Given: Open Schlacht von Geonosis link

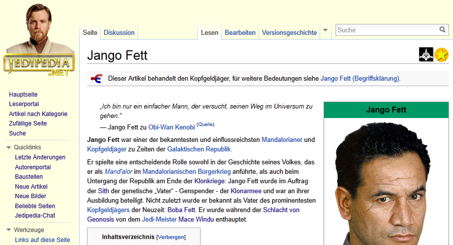Looking at the screenshot, I should click(x=281, y=210).
